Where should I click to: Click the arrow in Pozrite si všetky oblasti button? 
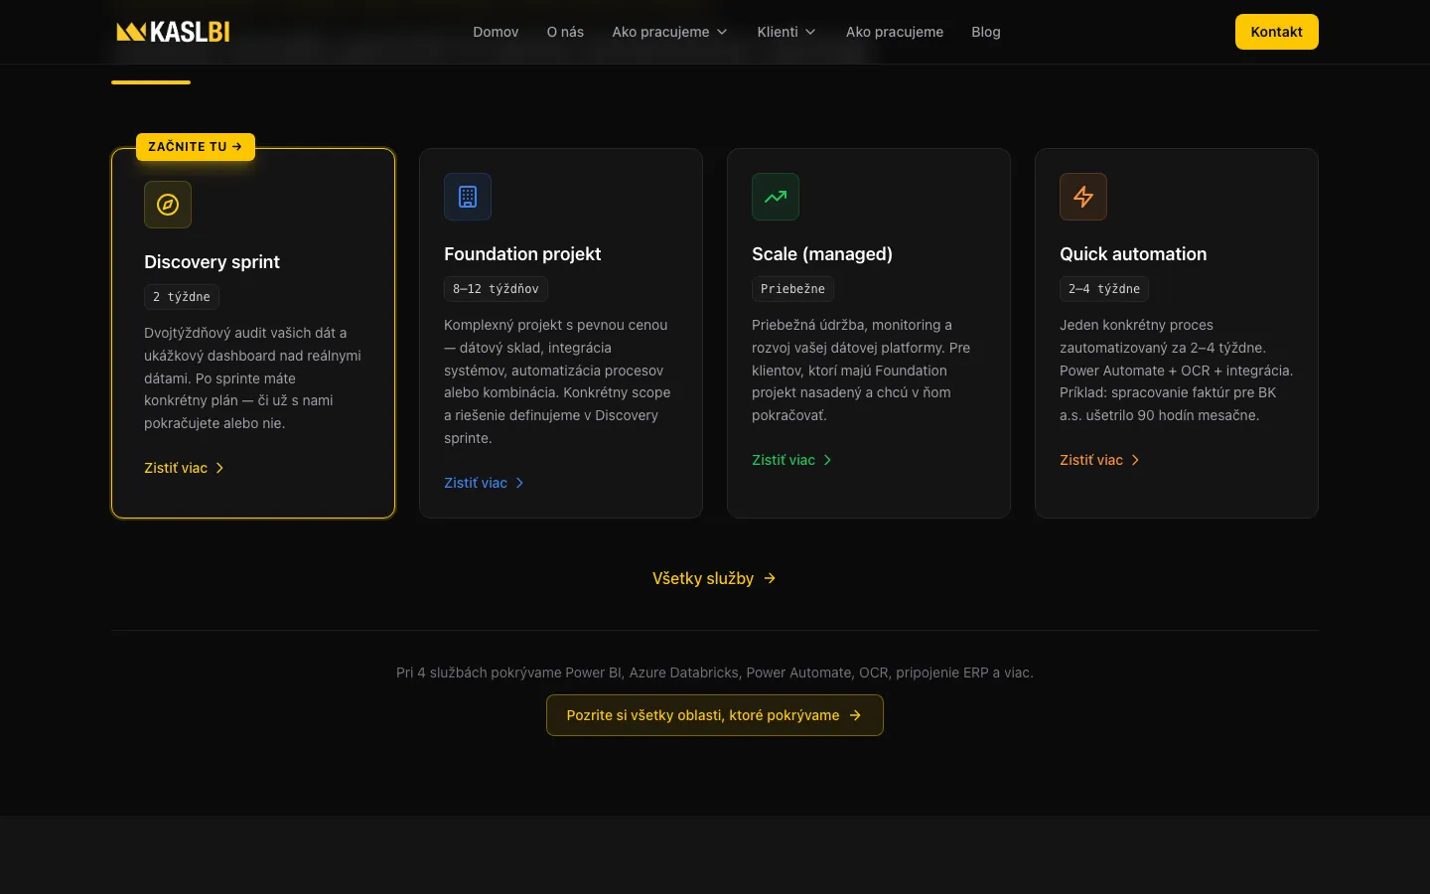point(855,715)
